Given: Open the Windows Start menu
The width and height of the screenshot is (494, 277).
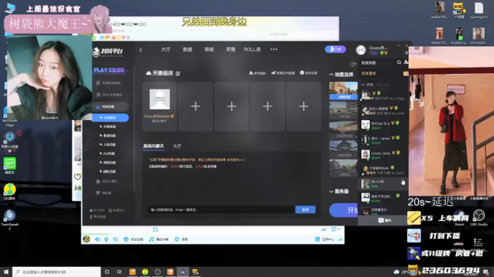Looking at the screenshot, I should [6, 272].
